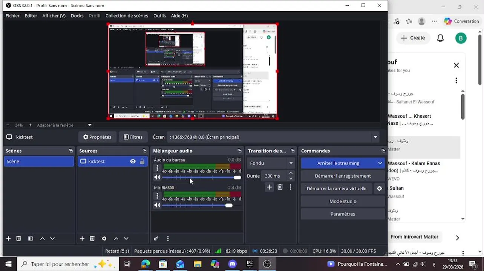
Task: Toggle the lock on the kicktest source
Action: coord(142,161)
